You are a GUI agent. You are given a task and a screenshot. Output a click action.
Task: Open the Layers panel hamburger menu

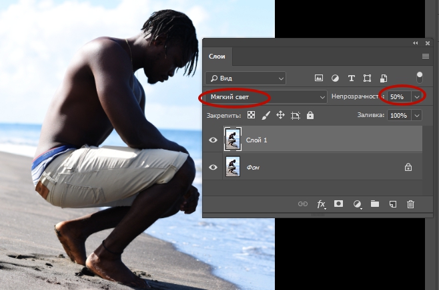(426, 57)
